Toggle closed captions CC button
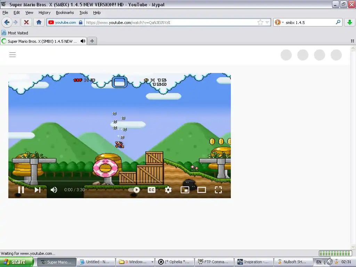356x267 pixels. [152, 190]
